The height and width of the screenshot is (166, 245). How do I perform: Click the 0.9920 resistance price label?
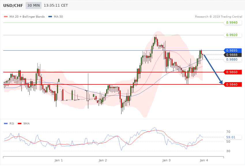pyautogui.click(x=233, y=35)
